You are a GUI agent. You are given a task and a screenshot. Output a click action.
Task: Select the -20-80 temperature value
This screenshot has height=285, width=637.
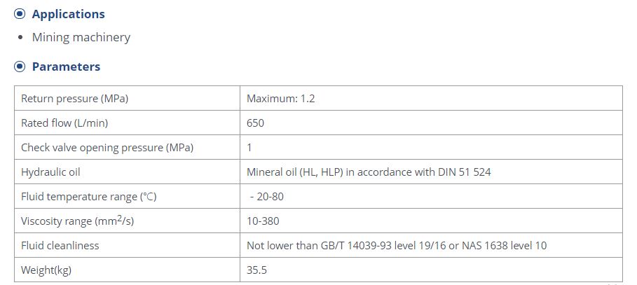pos(267,197)
